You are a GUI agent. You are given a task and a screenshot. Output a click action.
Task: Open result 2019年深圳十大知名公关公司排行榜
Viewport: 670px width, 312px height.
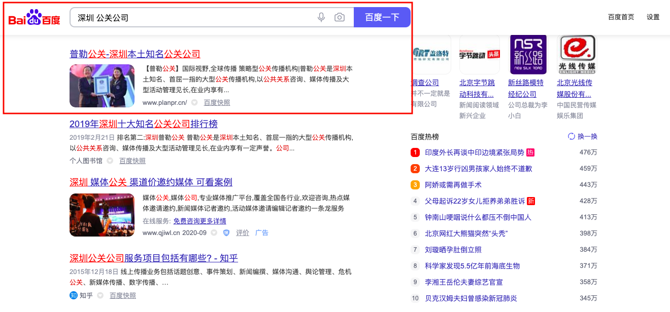click(144, 124)
